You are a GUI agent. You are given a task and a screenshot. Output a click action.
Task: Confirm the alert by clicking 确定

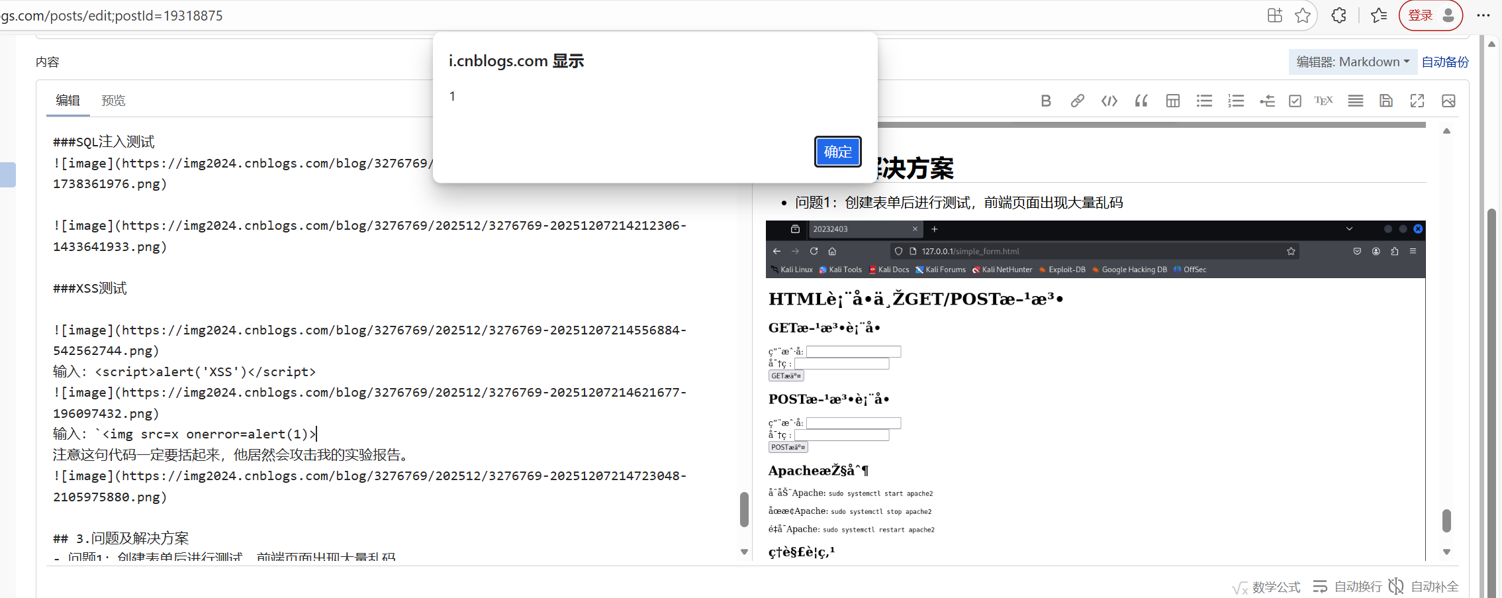point(837,152)
